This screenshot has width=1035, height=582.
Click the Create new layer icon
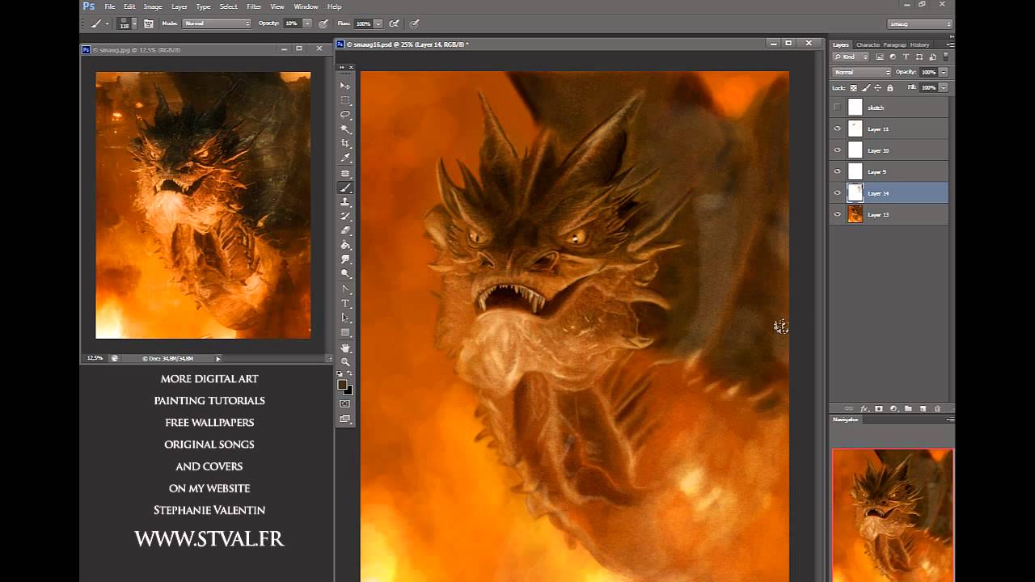click(x=923, y=409)
